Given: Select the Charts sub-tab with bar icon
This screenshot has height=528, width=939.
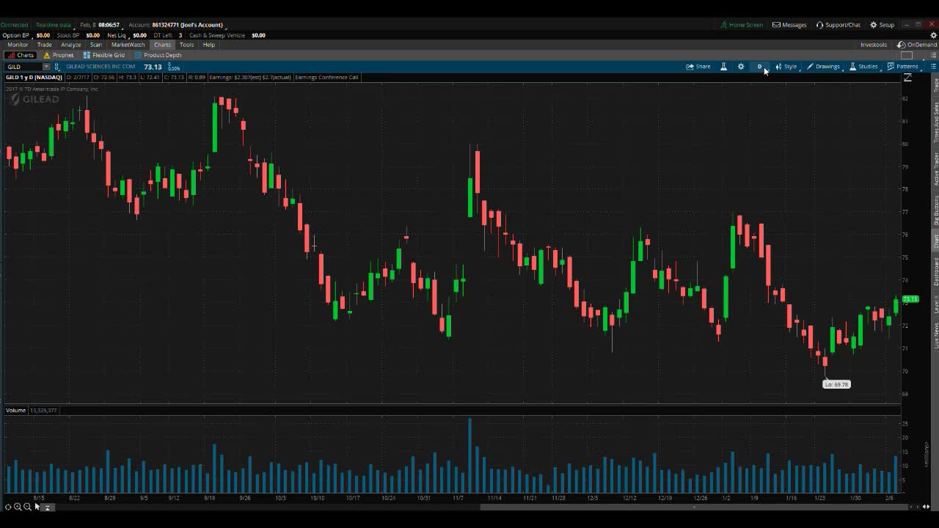Looking at the screenshot, I should click(21, 55).
